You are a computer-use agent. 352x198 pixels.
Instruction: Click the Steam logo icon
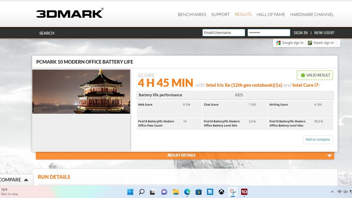pyautogui.click(x=310, y=43)
